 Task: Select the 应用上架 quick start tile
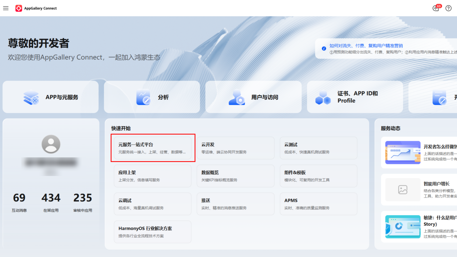153,176
